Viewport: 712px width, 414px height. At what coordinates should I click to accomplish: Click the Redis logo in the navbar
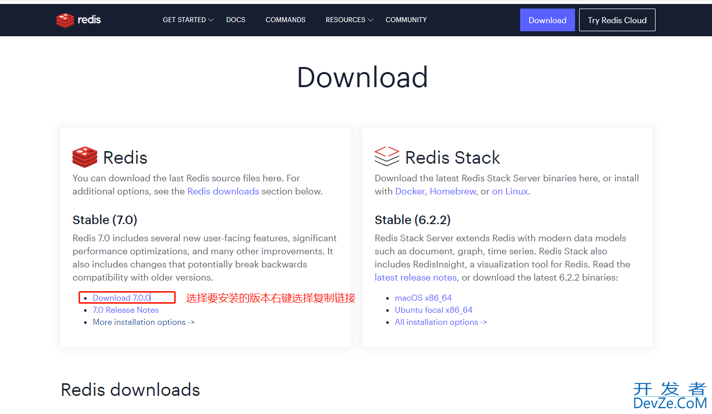79,20
